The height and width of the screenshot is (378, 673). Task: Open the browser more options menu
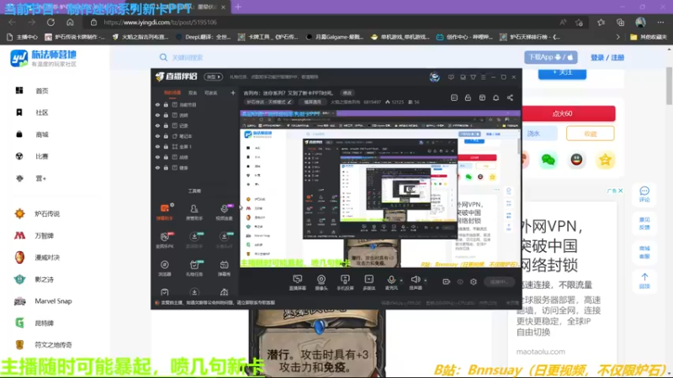pos(660,23)
